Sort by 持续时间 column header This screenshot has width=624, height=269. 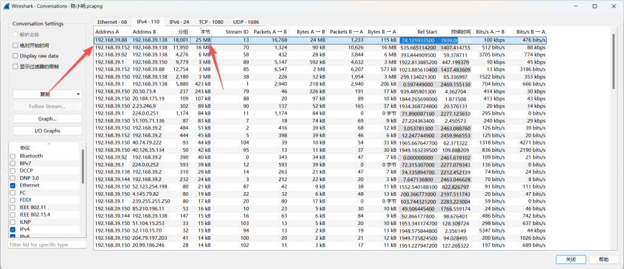(x=456, y=32)
